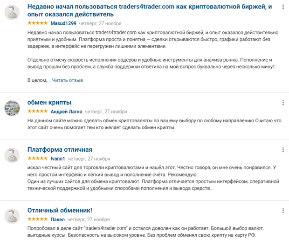Click Павел's avatar image

pyautogui.click(x=12, y=215)
